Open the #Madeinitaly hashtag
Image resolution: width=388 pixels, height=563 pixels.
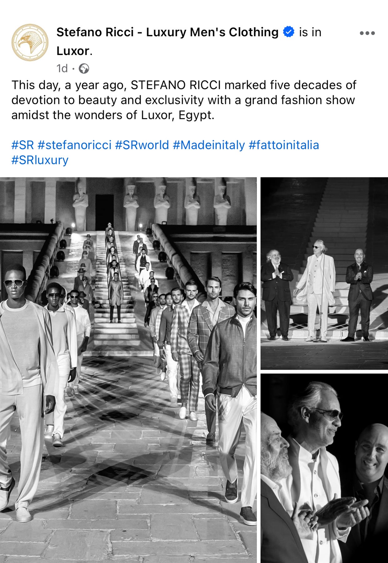(x=209, y=145)
